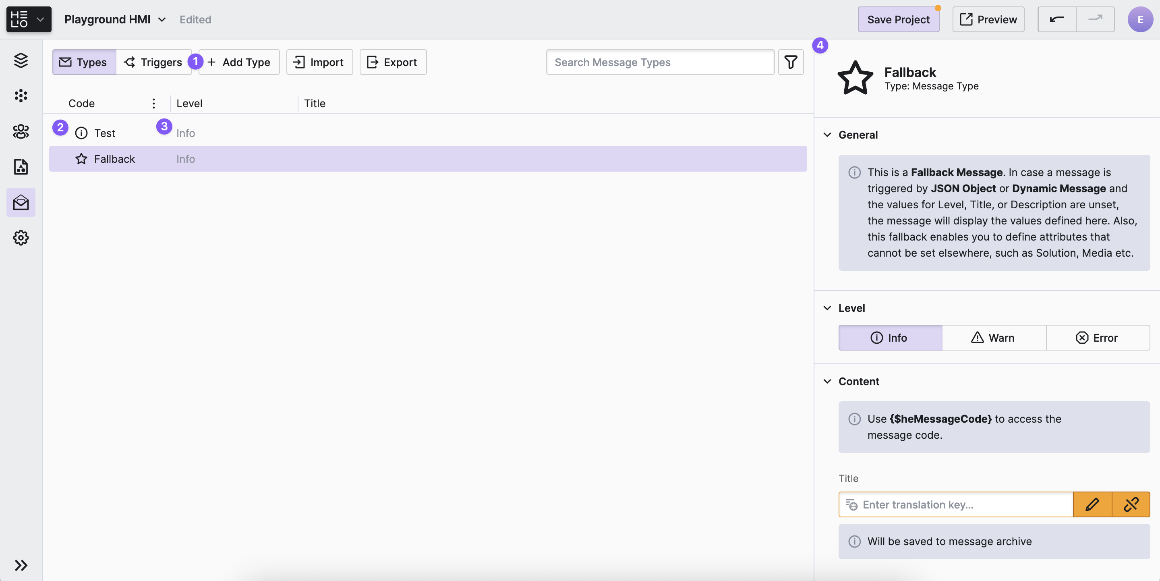Expand sidebar with double chevron icon
The width and height of the screenshot is (1160, 581).
pos(21,565)
